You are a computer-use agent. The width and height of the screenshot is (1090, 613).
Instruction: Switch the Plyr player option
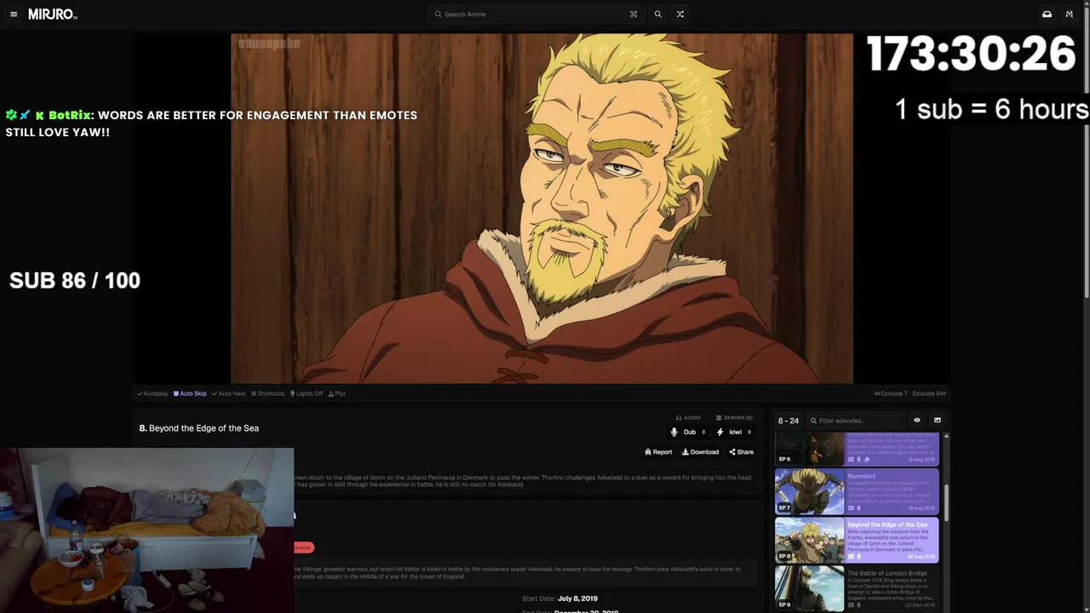pos(337,393)
